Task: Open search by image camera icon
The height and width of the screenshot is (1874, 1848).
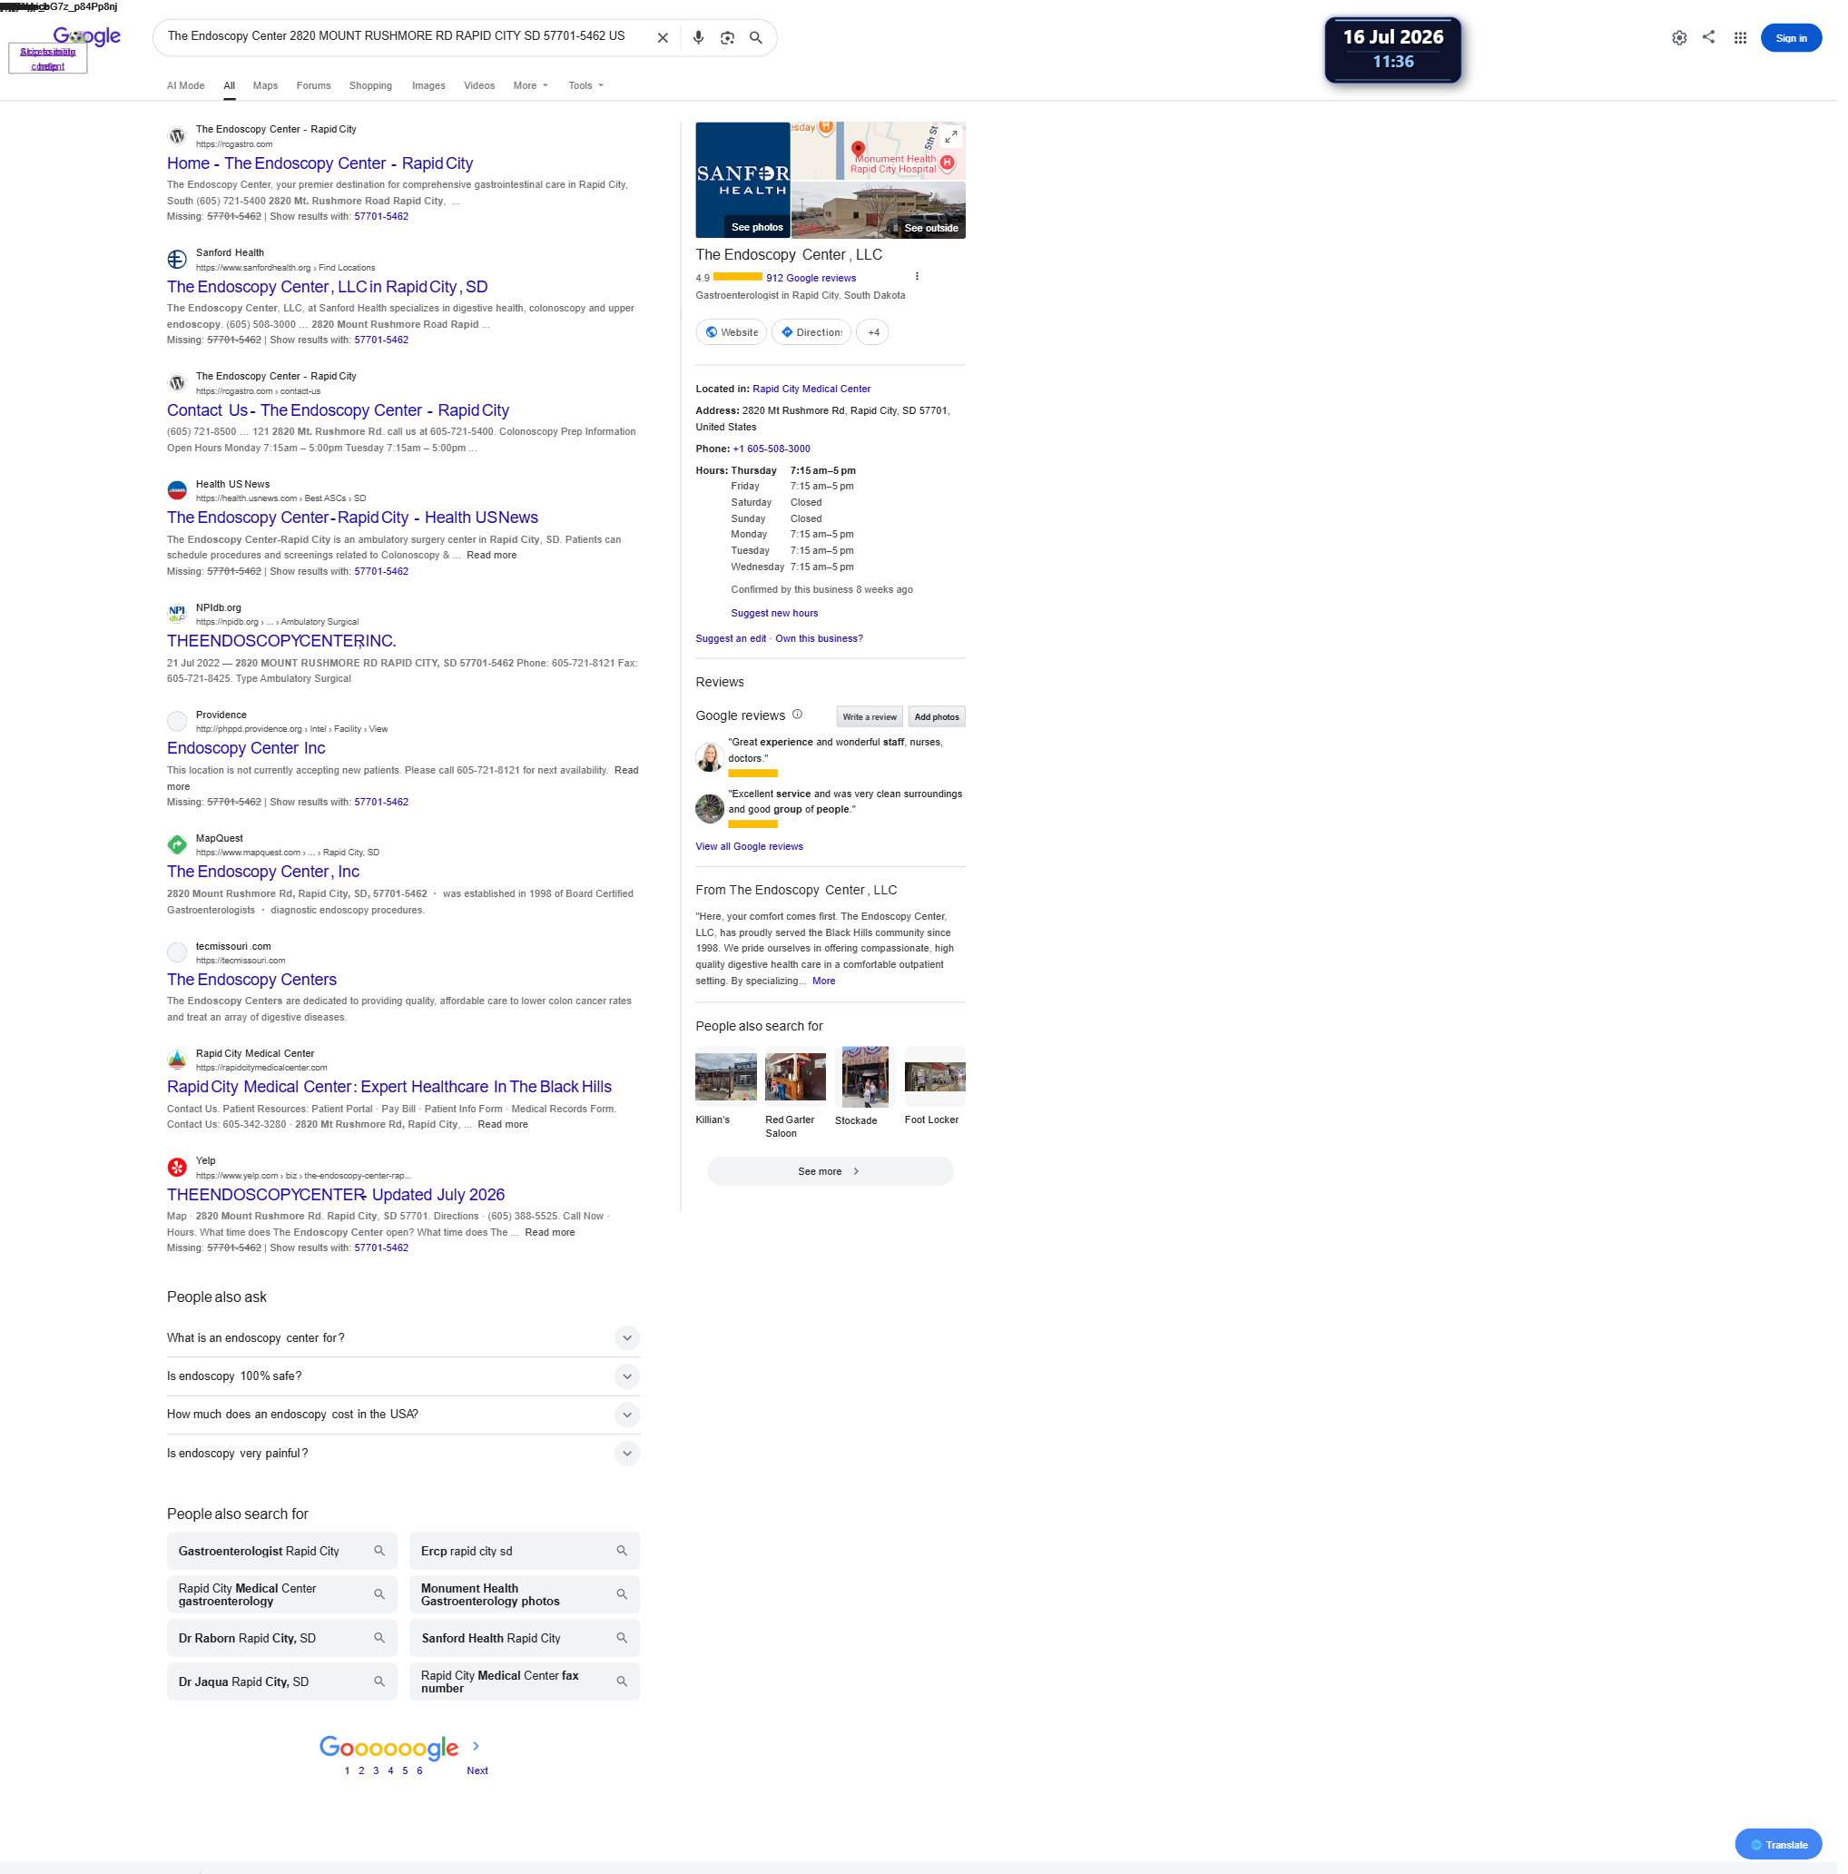Action: 727,38
